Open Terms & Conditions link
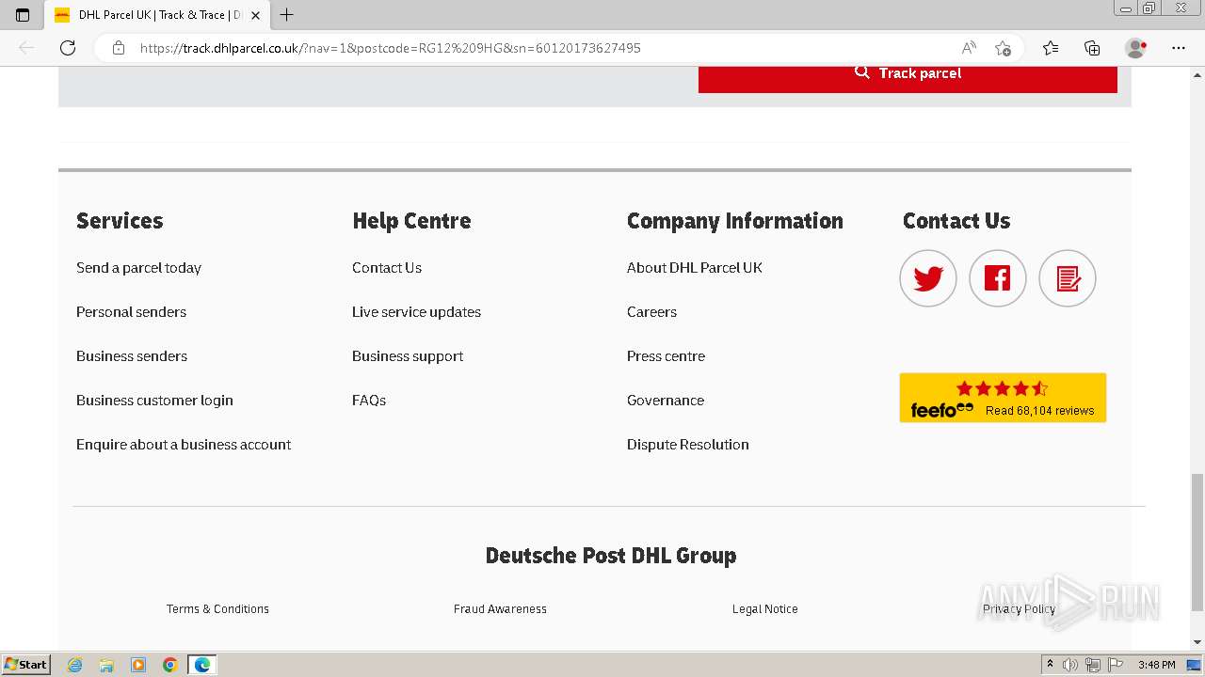 click(217, 609)
